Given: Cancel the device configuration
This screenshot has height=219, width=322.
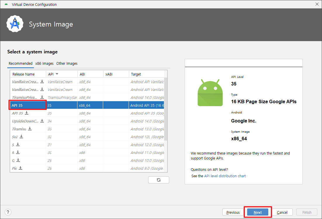Looking at the screenshot, I should pyautogui.click(x=282, y=212).
